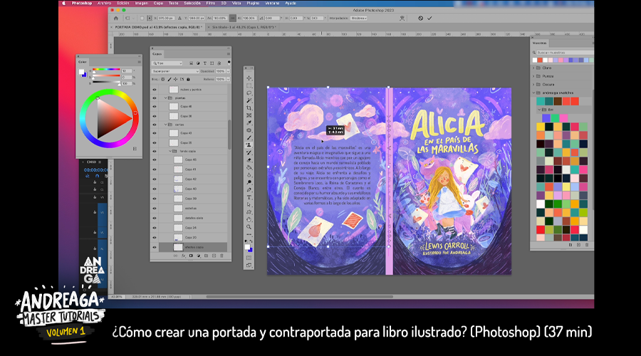
Task: Open the Filtro menu
Action: coord(211,3)
